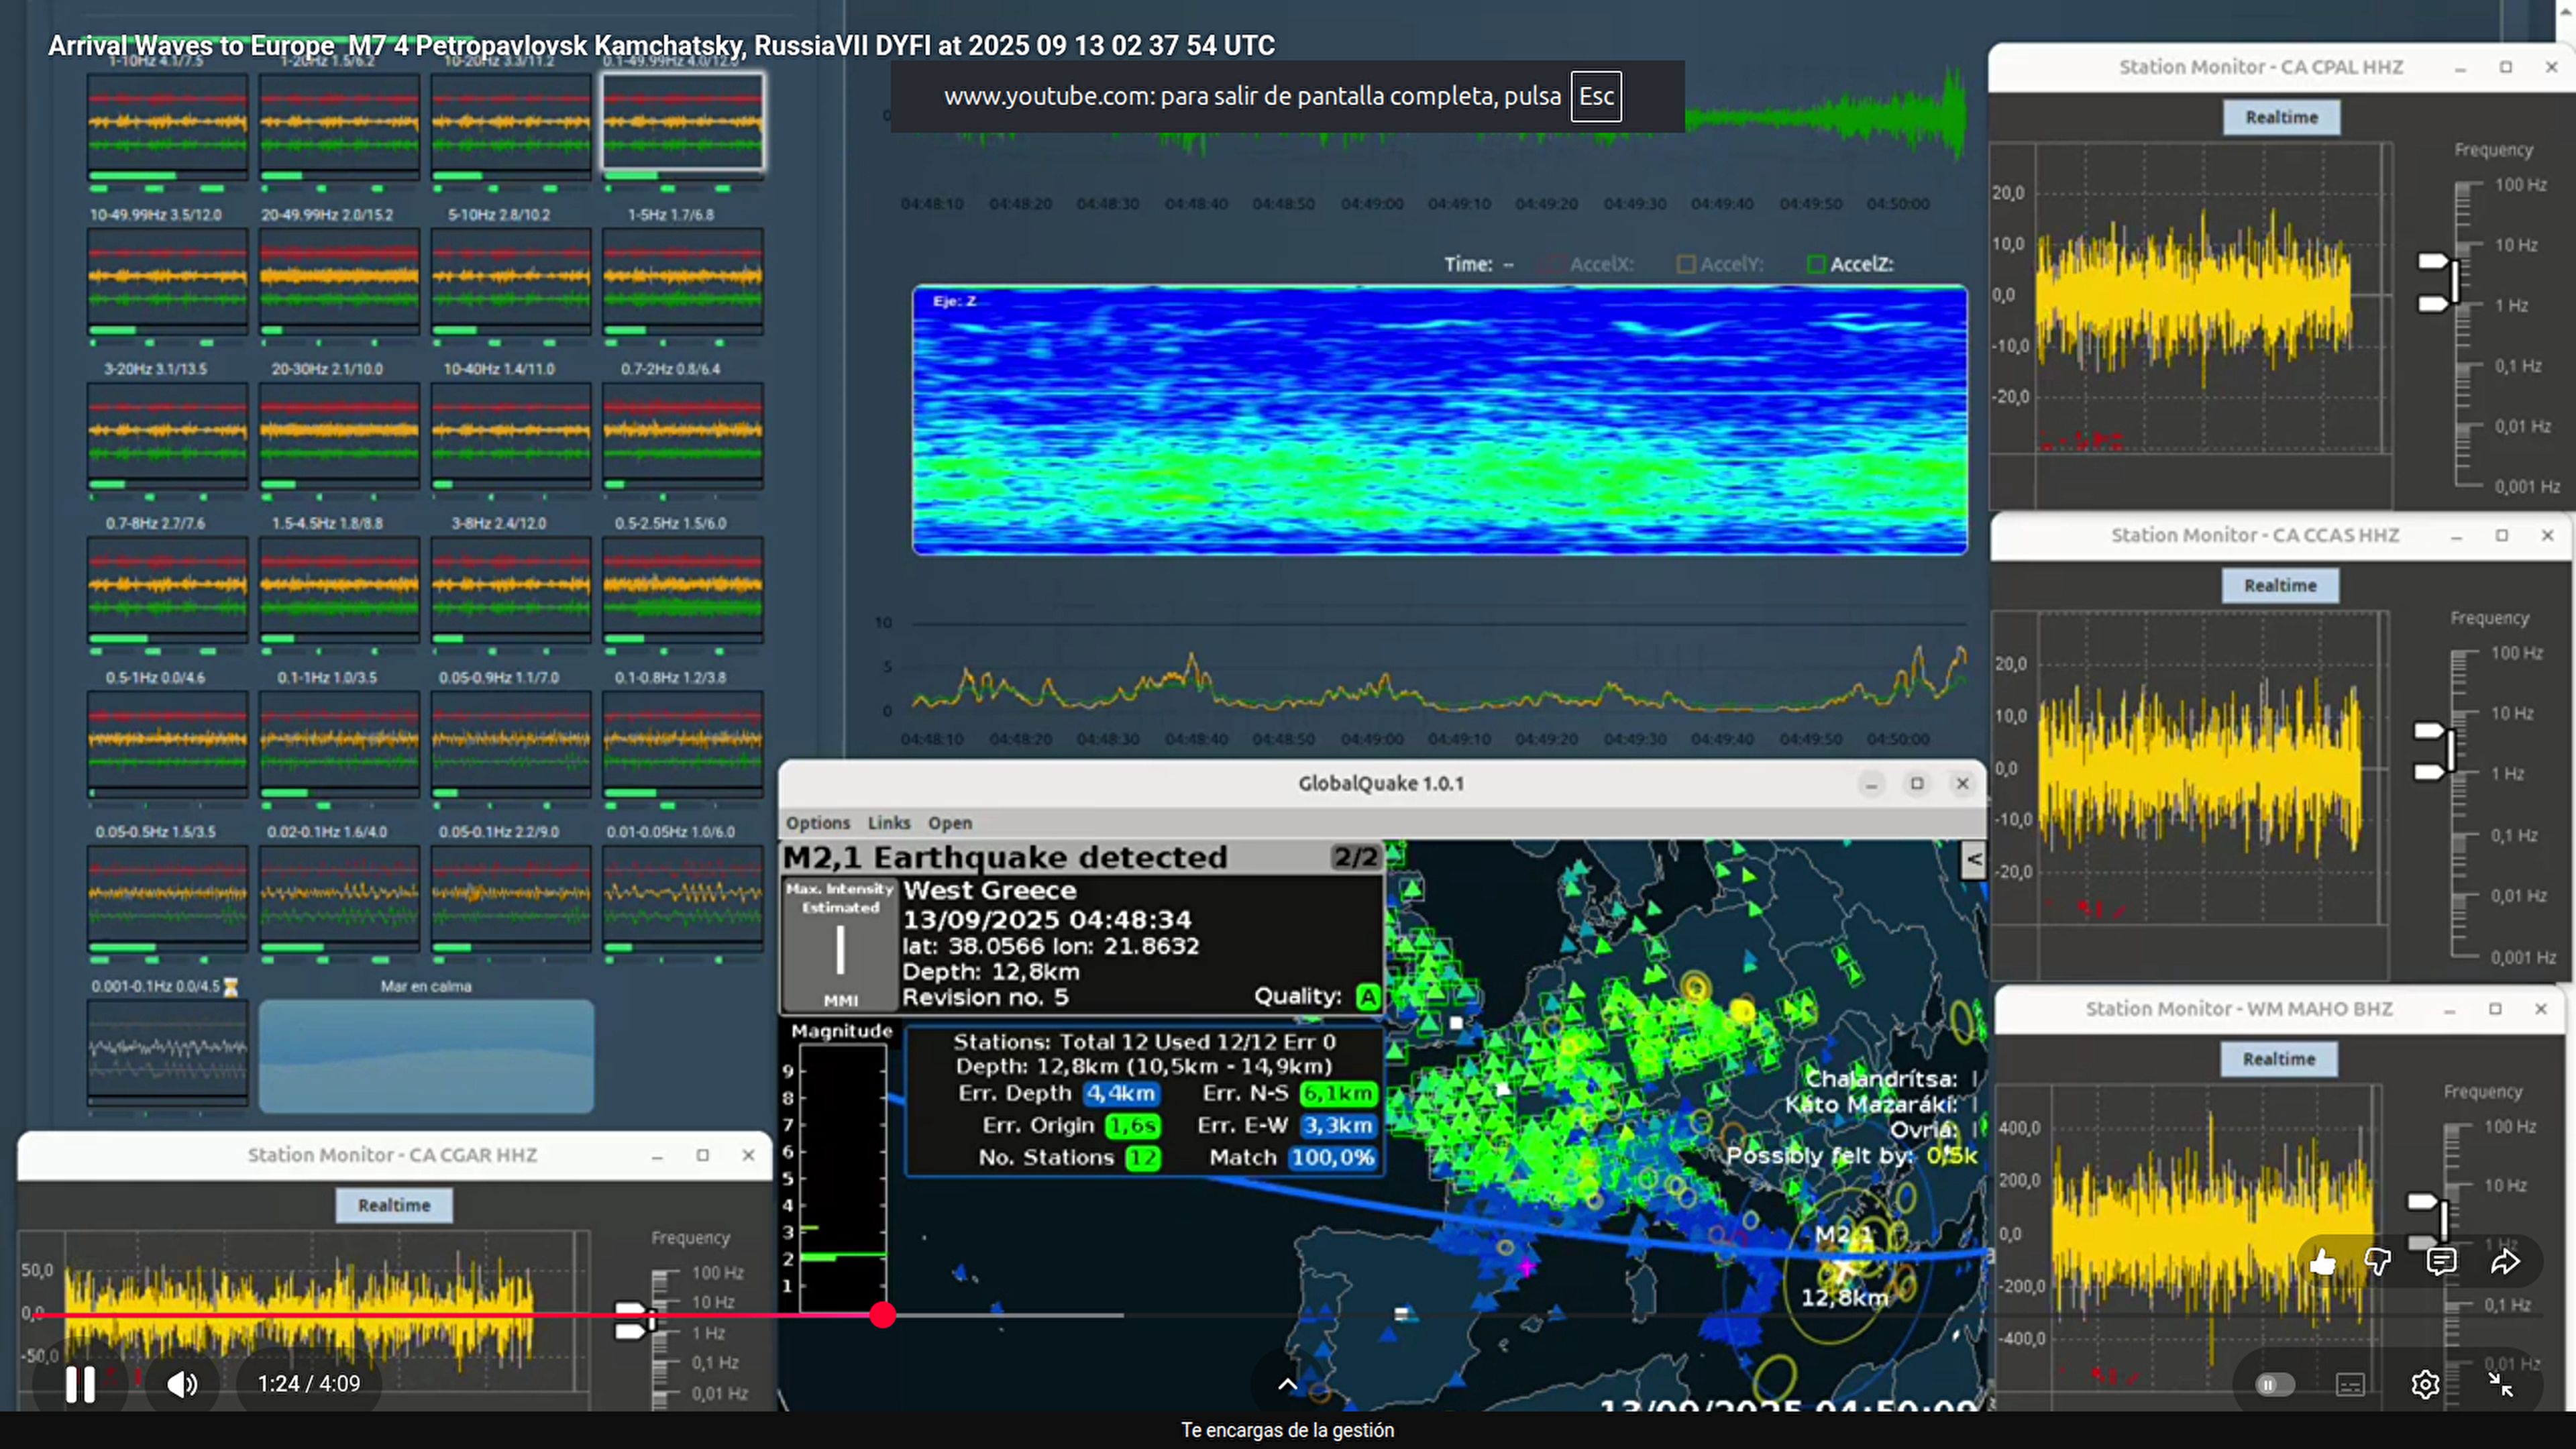Click the dislike thumbs-down icon
2576x1449 pixels.
point(2378,1262)
